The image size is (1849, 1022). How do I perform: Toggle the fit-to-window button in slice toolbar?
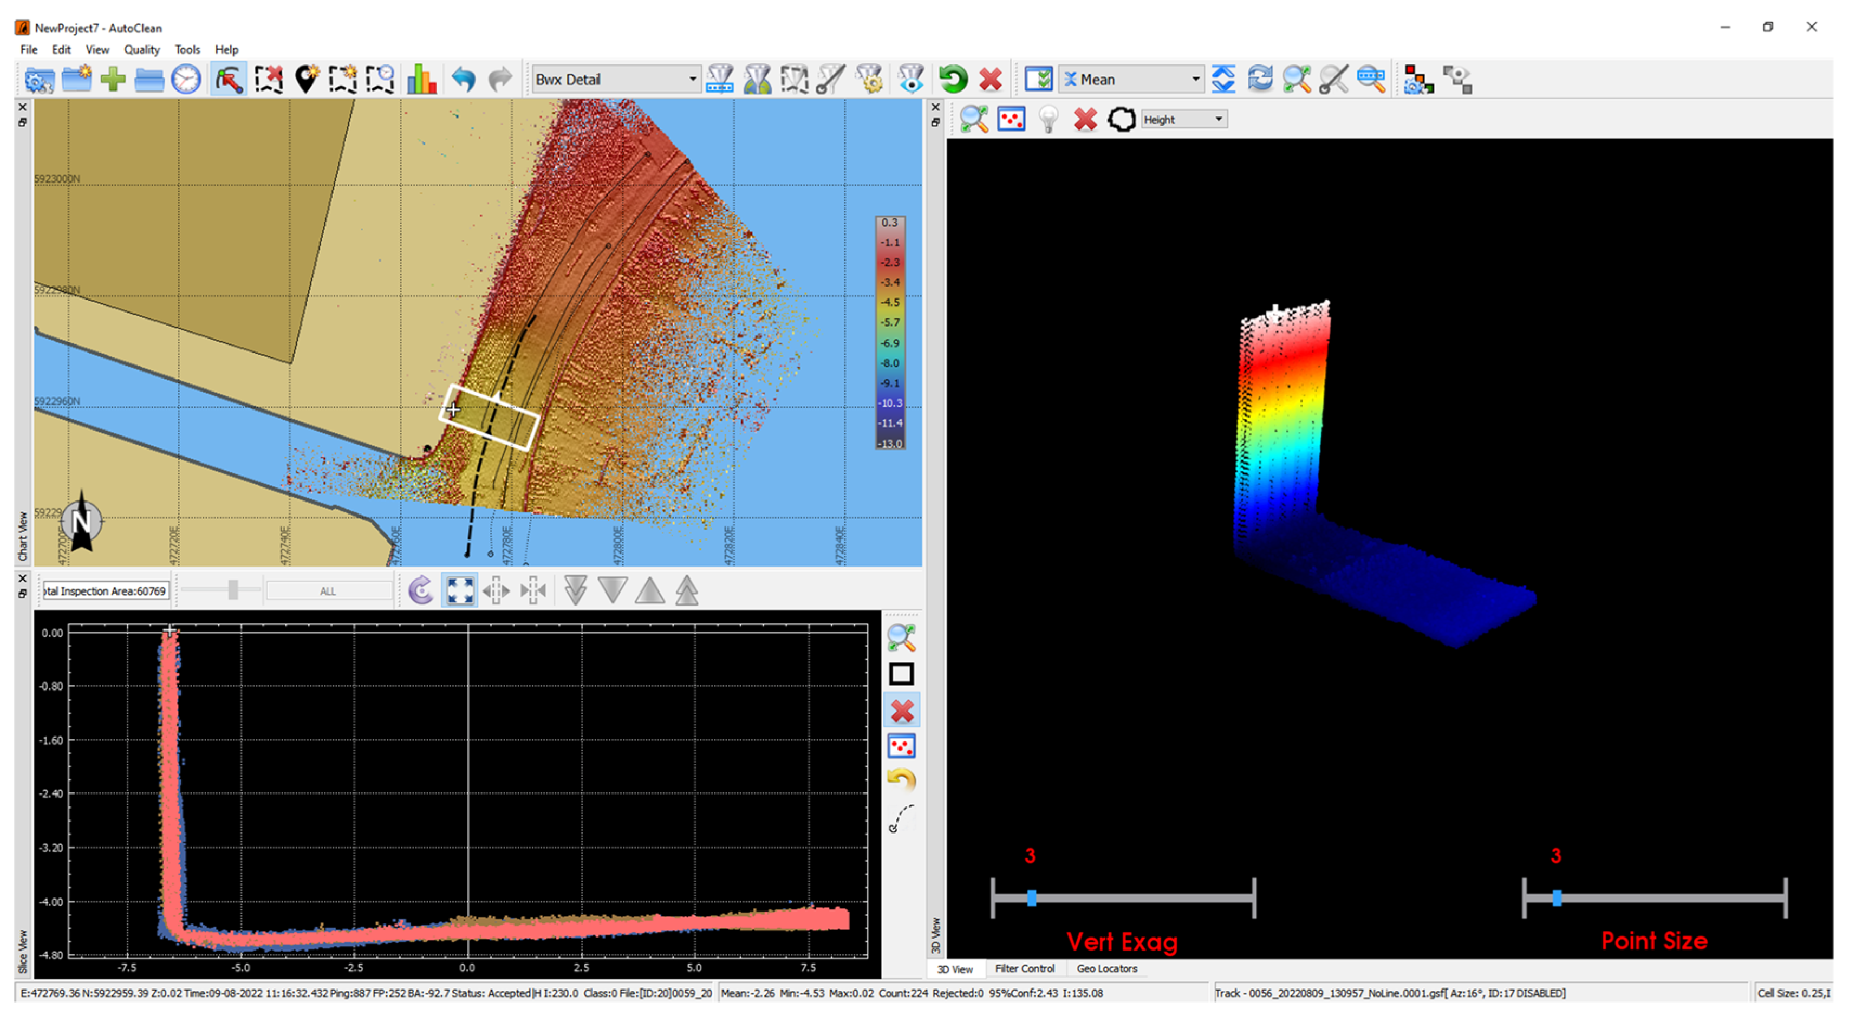click(x=459, y=591)
